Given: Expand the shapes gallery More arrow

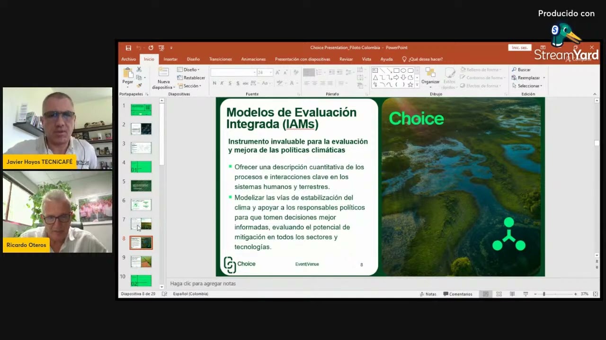Looking at the screenshot, I should pyautogui.click(x=418, y=85).
